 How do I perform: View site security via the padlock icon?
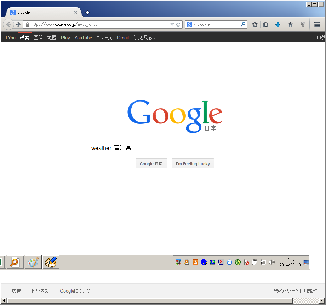coord(28,24)
